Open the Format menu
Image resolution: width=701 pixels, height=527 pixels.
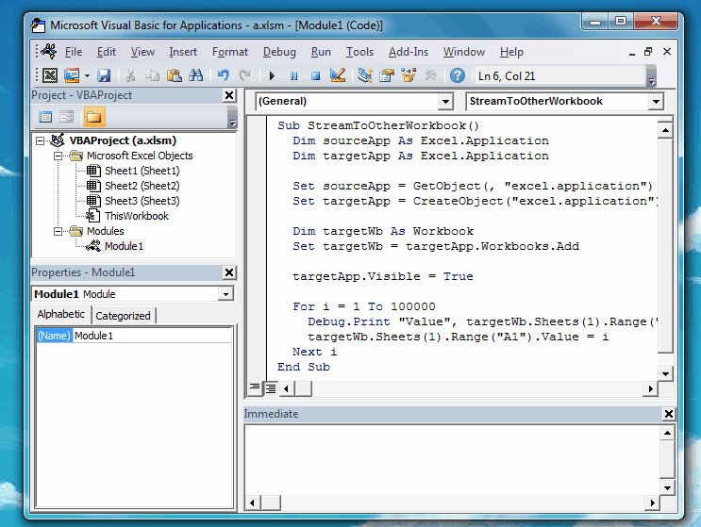point(230,52)
